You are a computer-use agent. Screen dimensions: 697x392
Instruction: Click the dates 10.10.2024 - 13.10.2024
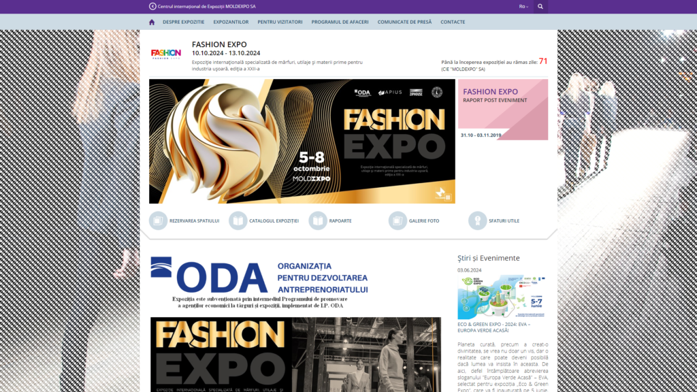point(226,53)
